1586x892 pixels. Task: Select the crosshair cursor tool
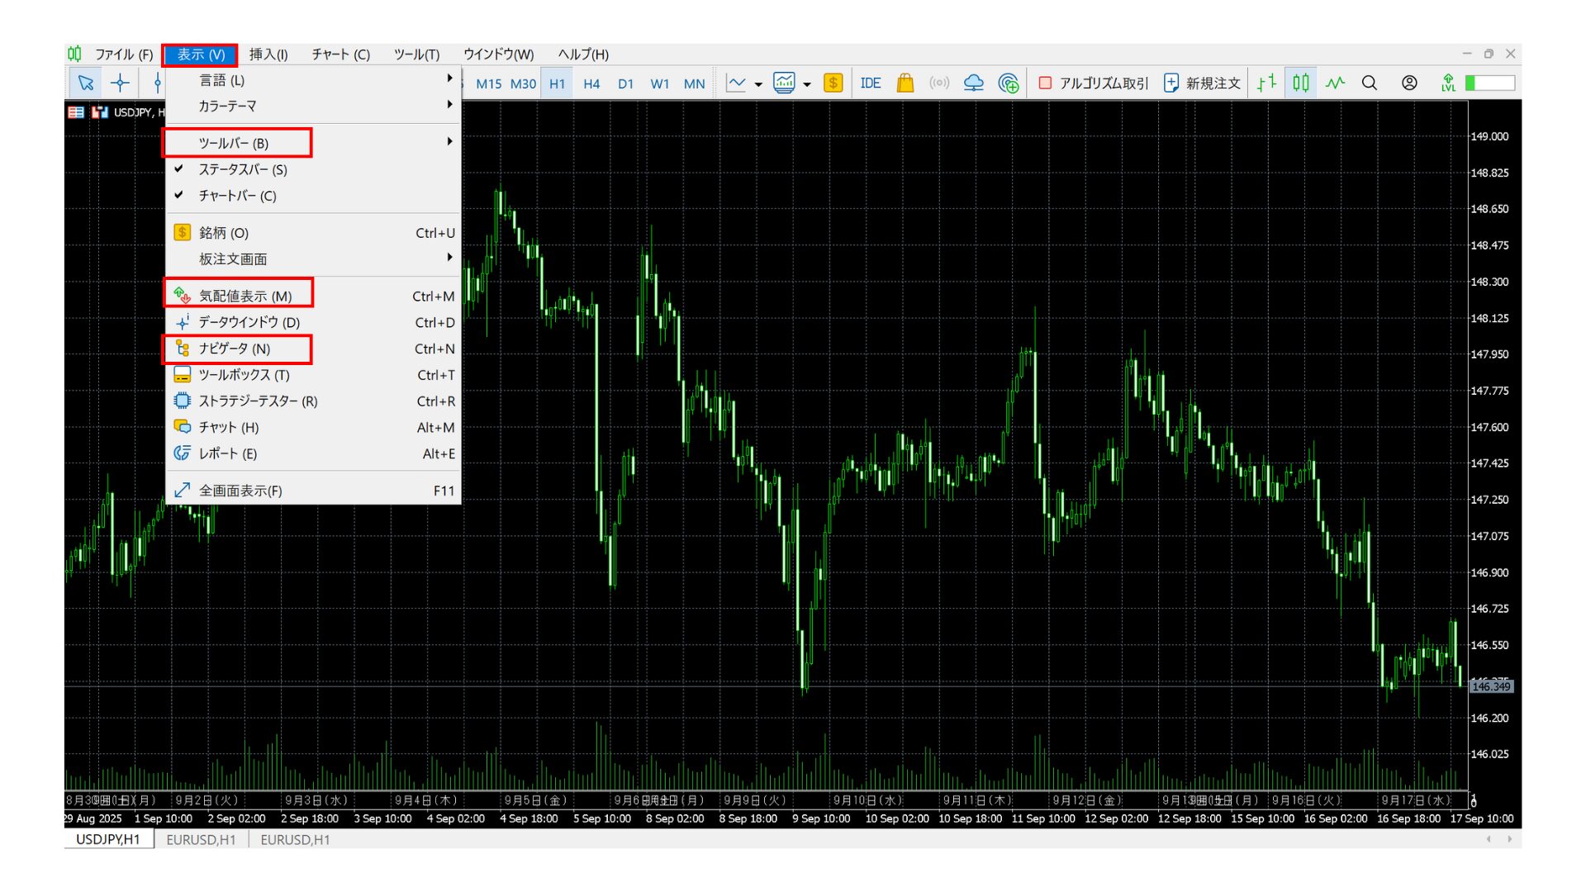click(x=120, y=83)
